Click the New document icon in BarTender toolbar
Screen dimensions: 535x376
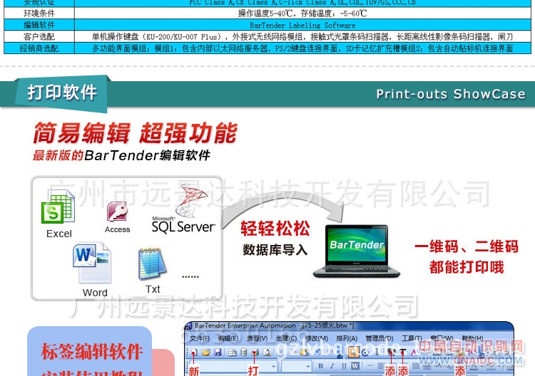coord(194,352)
